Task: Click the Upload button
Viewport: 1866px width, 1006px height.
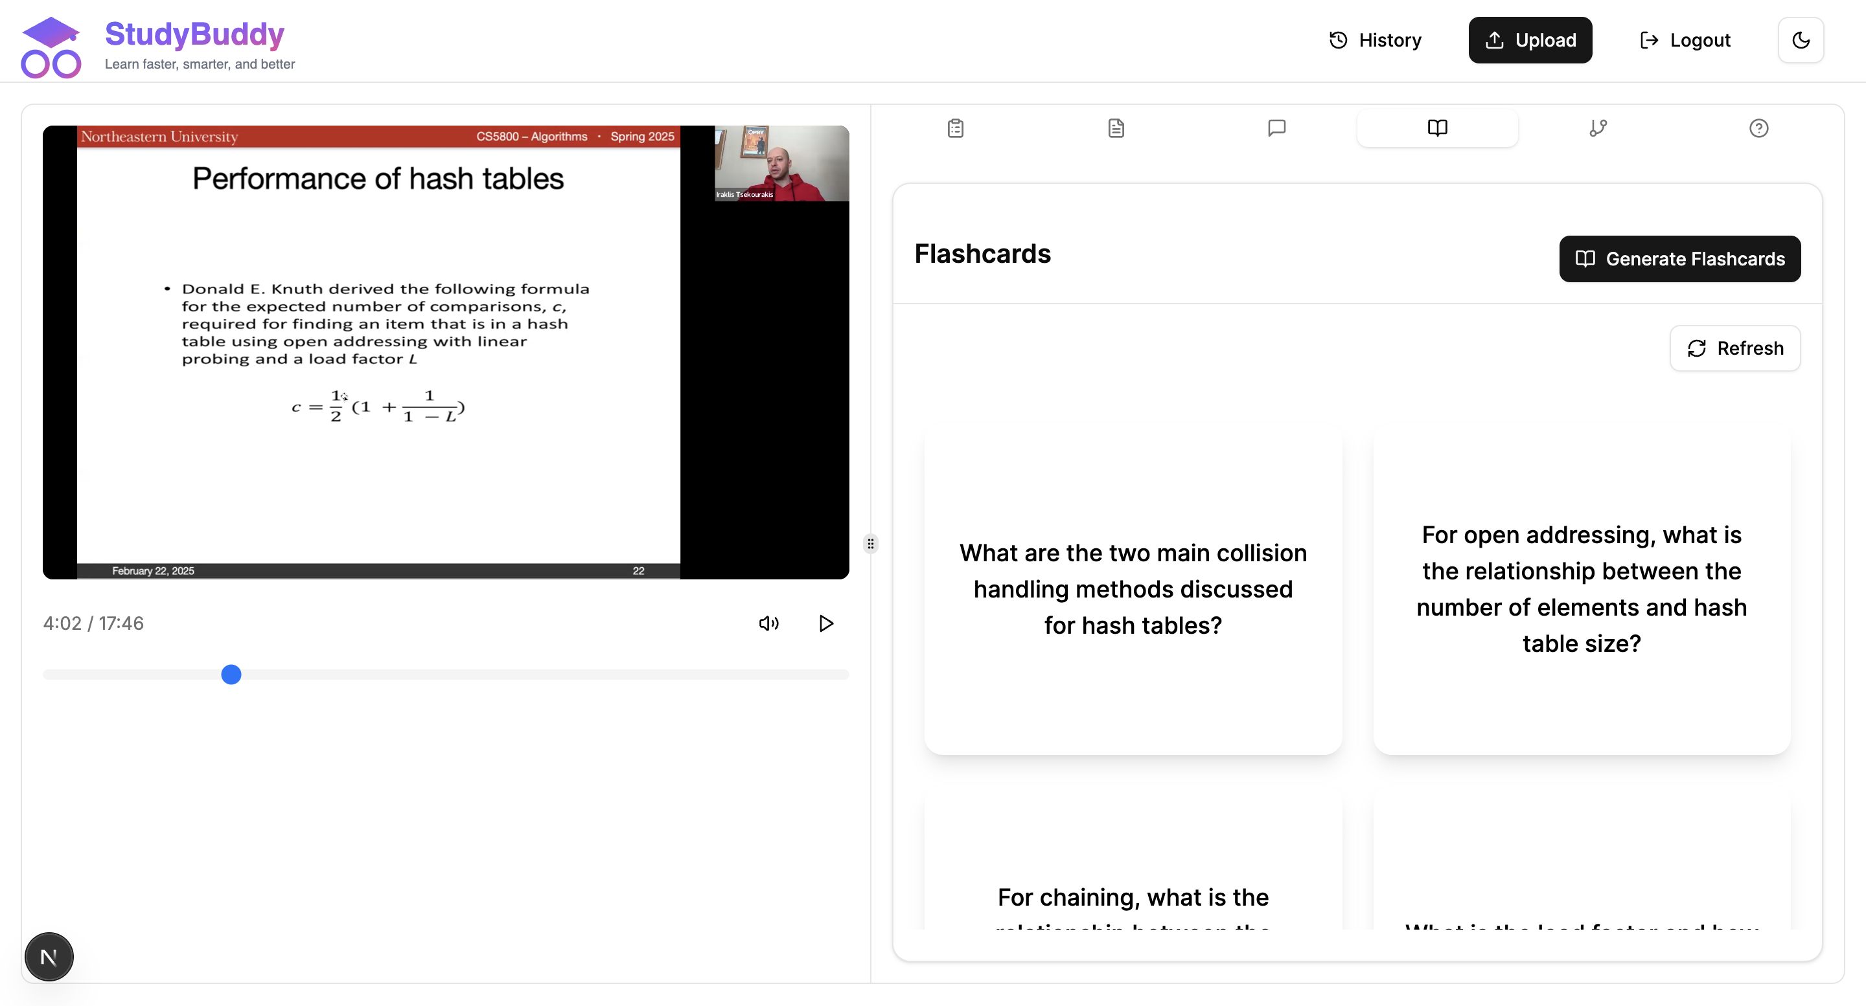Action: click(1530, 39)
